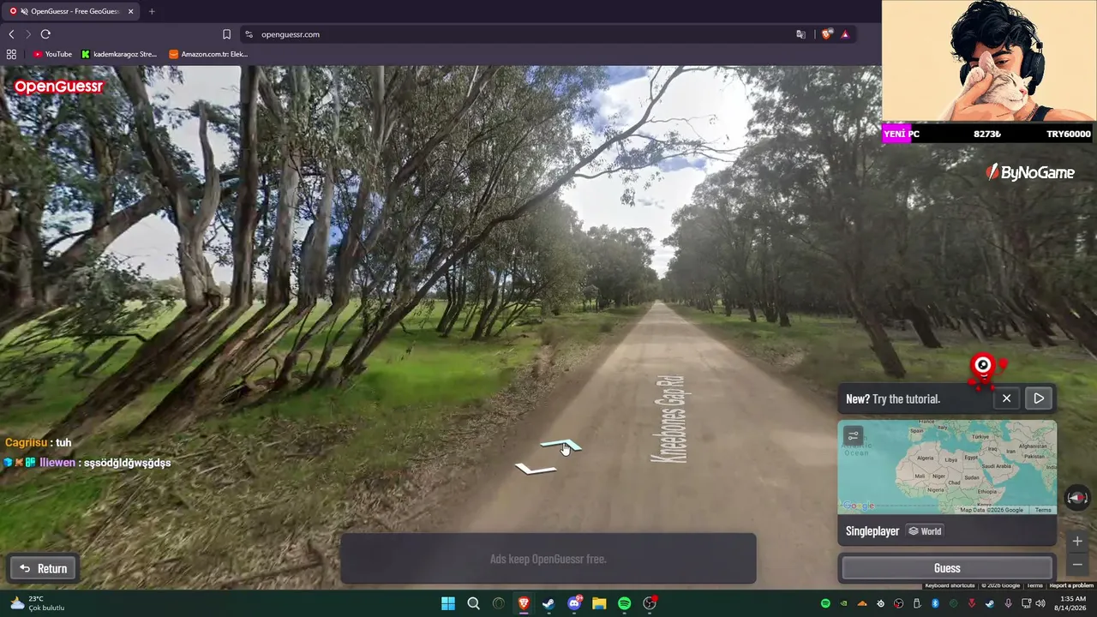This screenshot has height=617, width=1097.
Task: Open the browser apps grid icon
Action: click(x=11, y=54)
